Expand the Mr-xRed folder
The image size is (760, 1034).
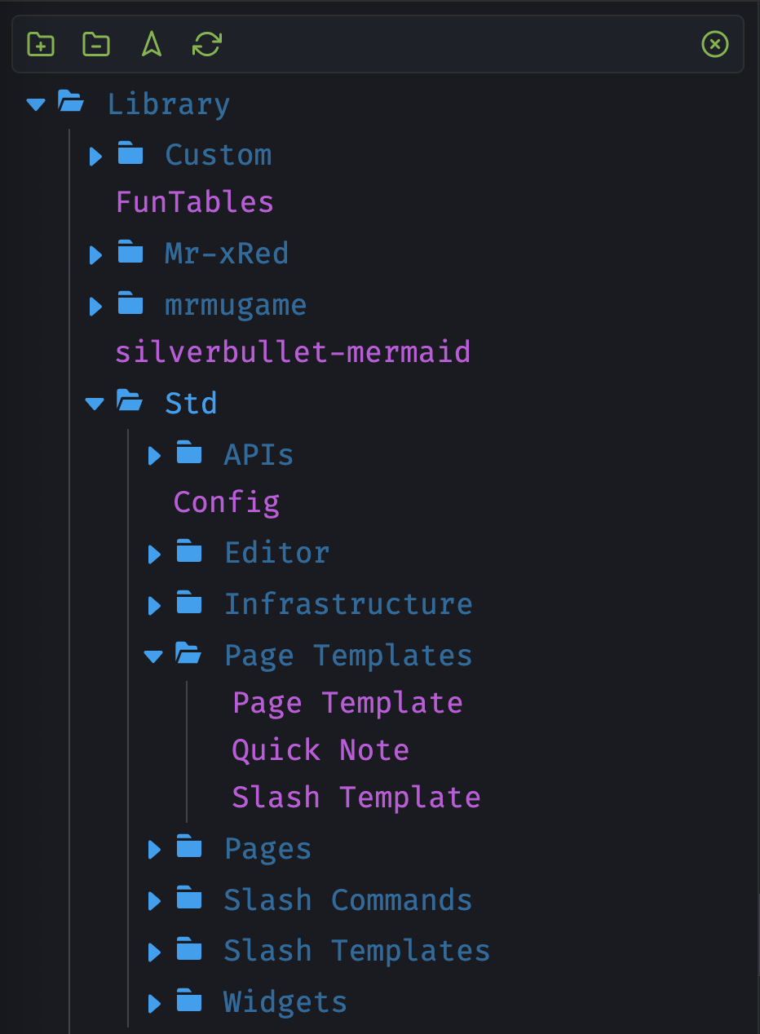(95, 255)
